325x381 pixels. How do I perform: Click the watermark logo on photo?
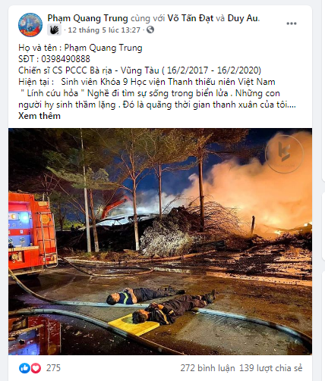coord(284,153)
